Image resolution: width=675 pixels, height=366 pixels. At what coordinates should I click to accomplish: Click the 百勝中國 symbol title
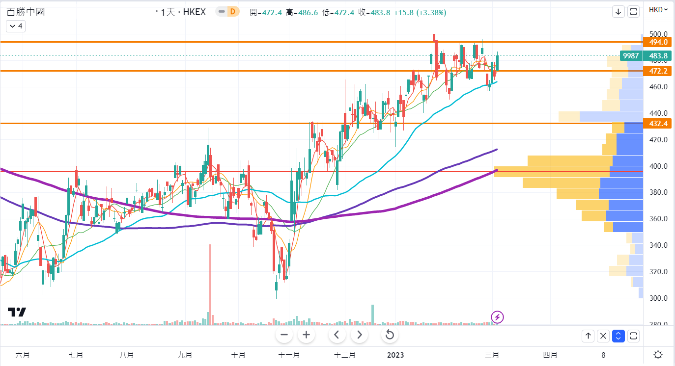[26, 12]
